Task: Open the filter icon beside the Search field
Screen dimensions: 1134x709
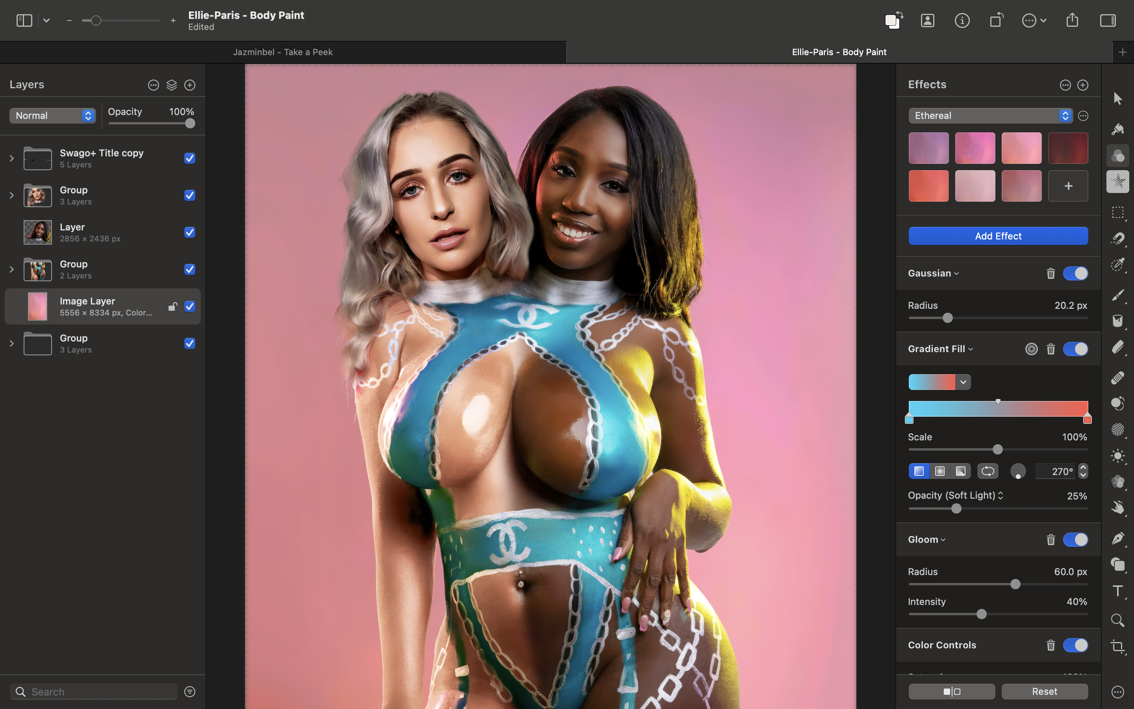Action: pos(190,692)
